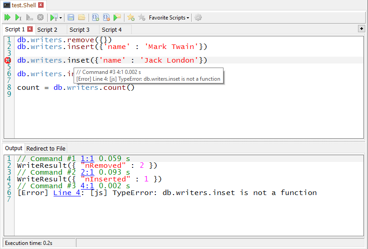Close the Script 1 tab
This screenshot has width=368, height=249.
click(x=30, y=29)
